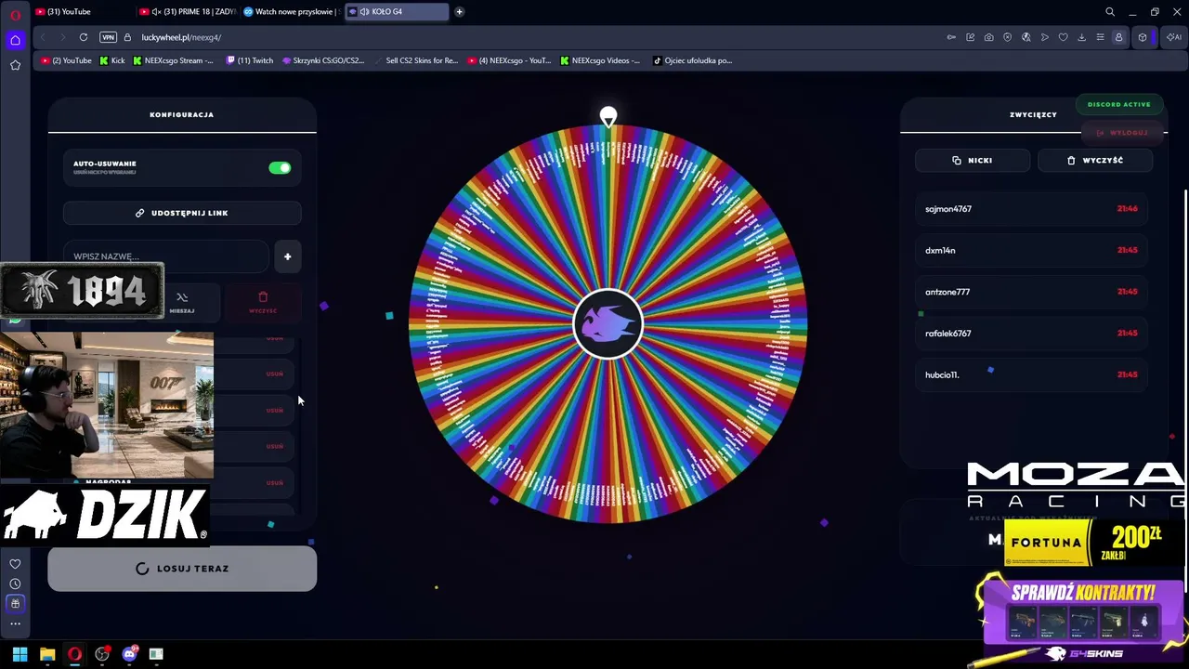
Task: Open File Explorer from the taskbar
Action: [x=47, y=654]
